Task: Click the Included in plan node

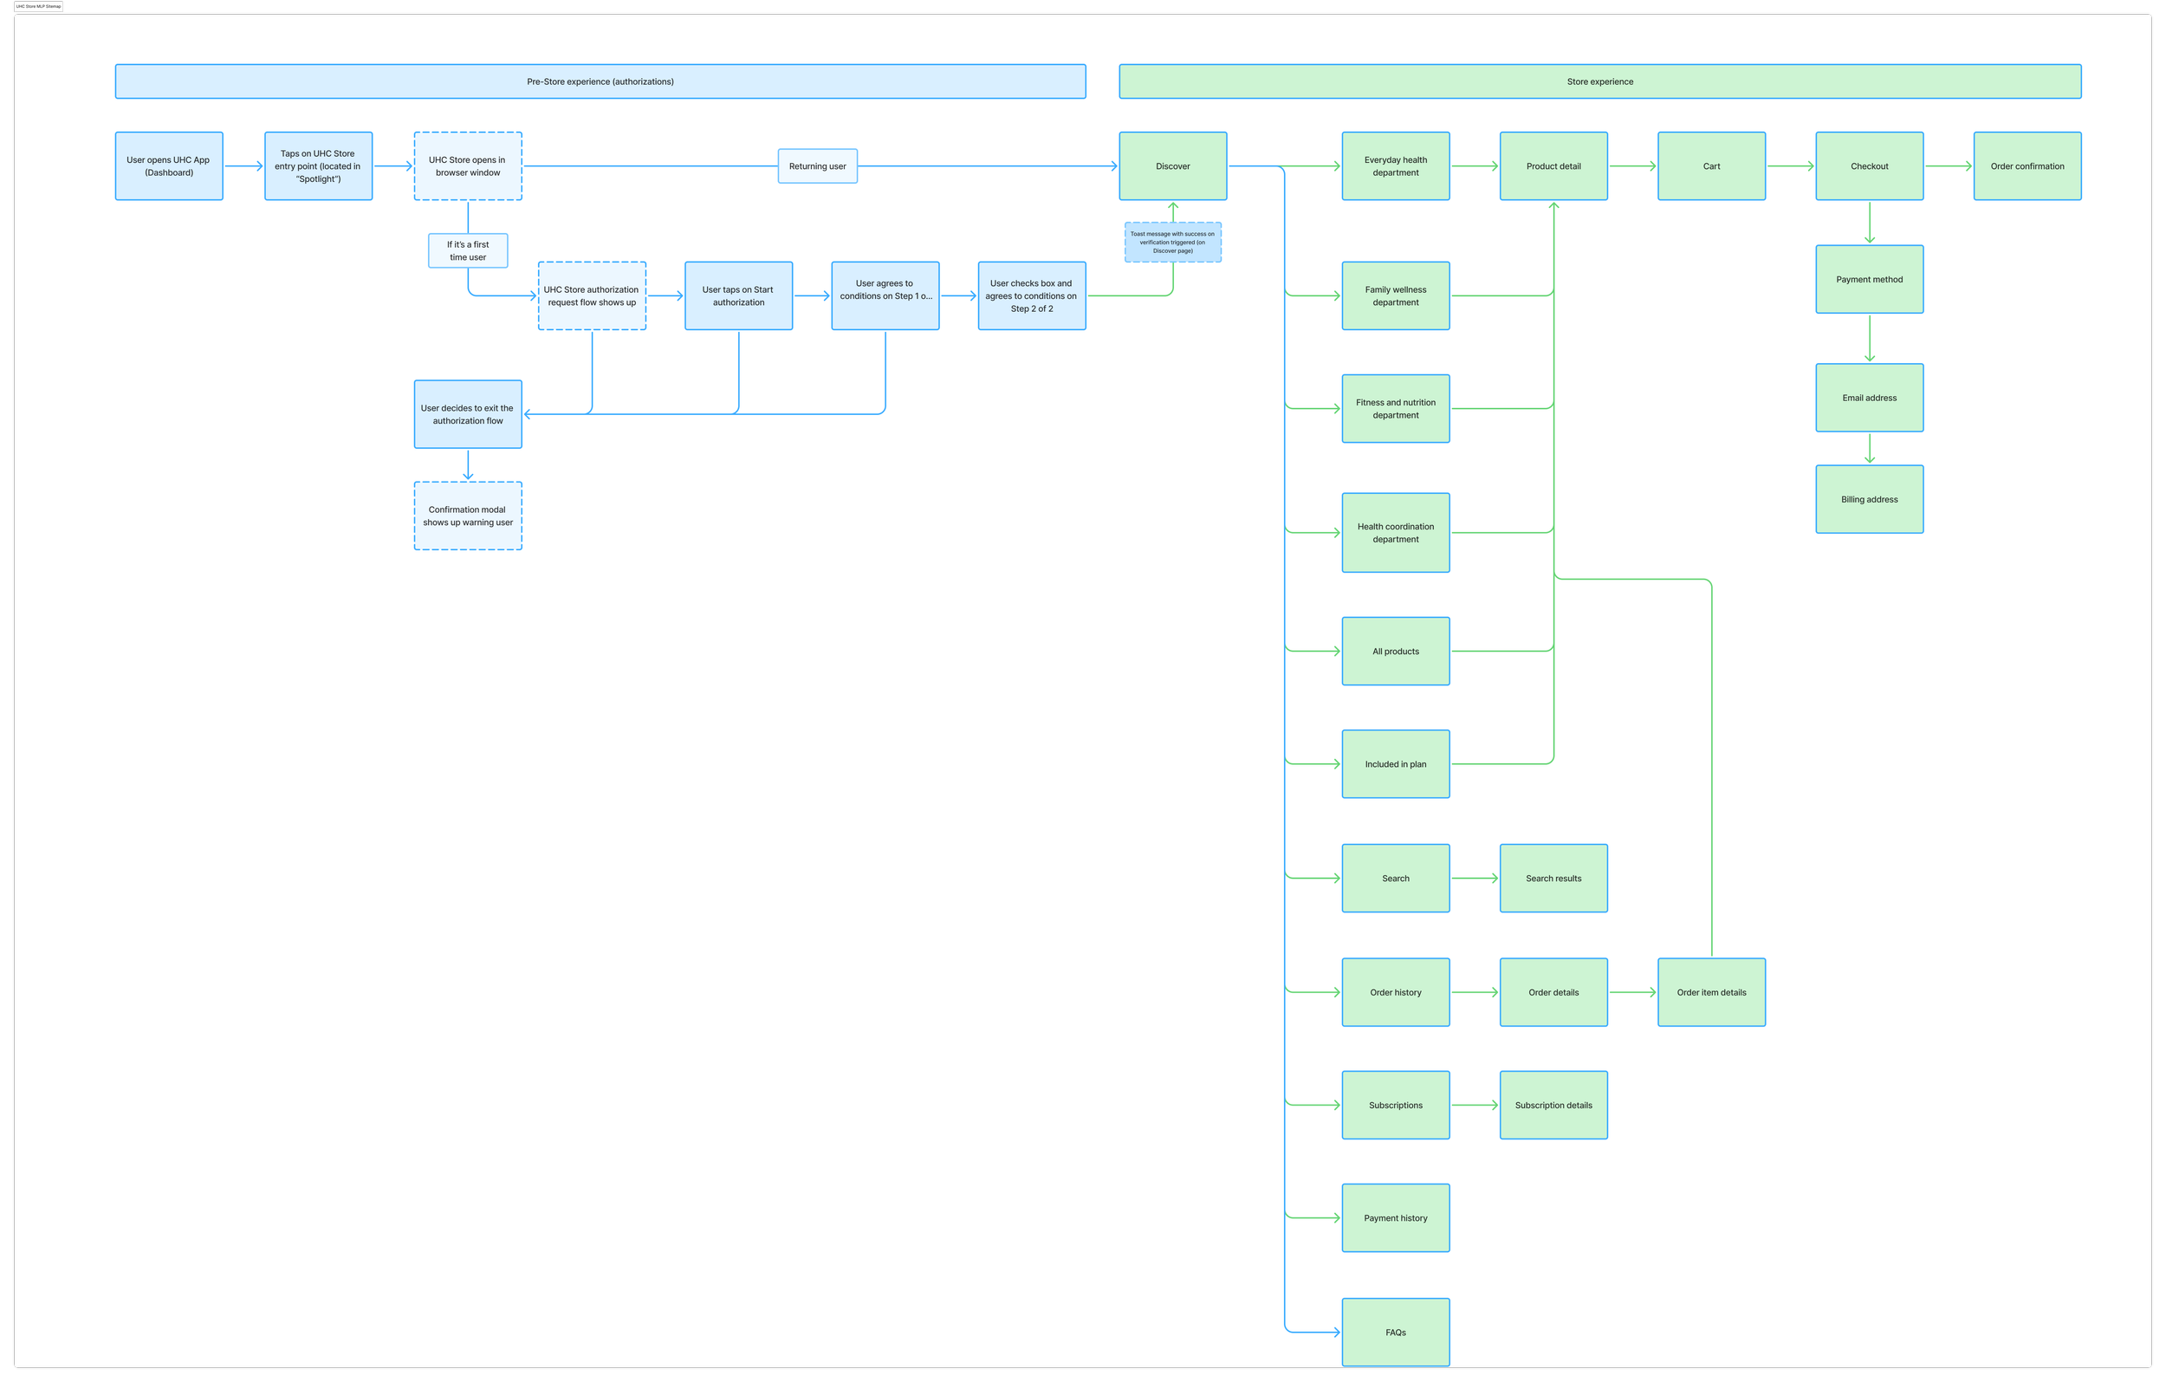Action: click(x=1395, y=763)
